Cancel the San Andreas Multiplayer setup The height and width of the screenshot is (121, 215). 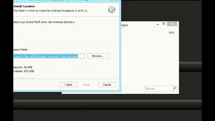107,85
